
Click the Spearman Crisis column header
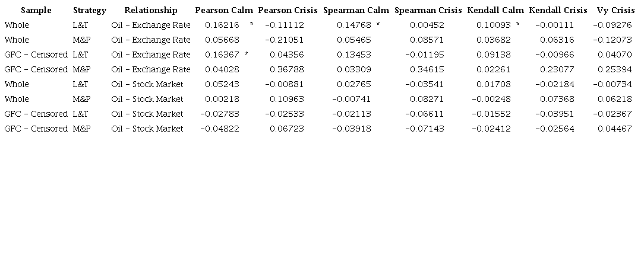(x=428, y=10)
